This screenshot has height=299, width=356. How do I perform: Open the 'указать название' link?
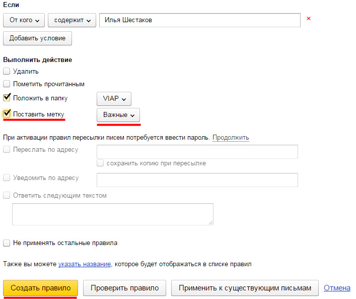click(85, 264)
